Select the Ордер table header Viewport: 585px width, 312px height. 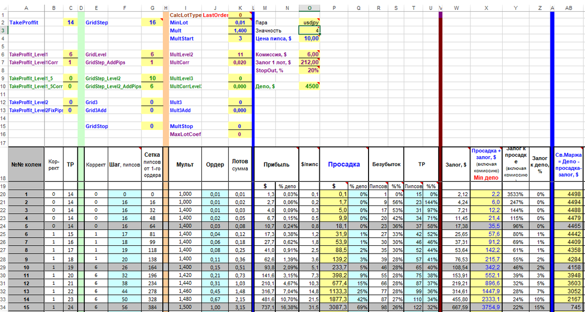tap(215, 164)
